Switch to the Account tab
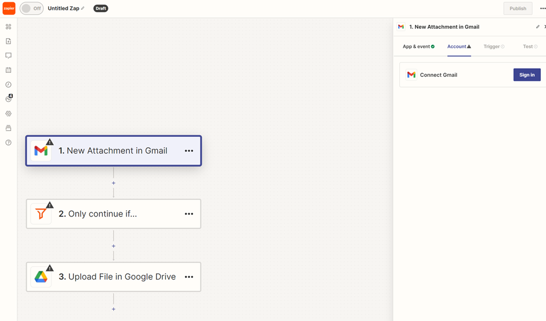 click(459, 46)
